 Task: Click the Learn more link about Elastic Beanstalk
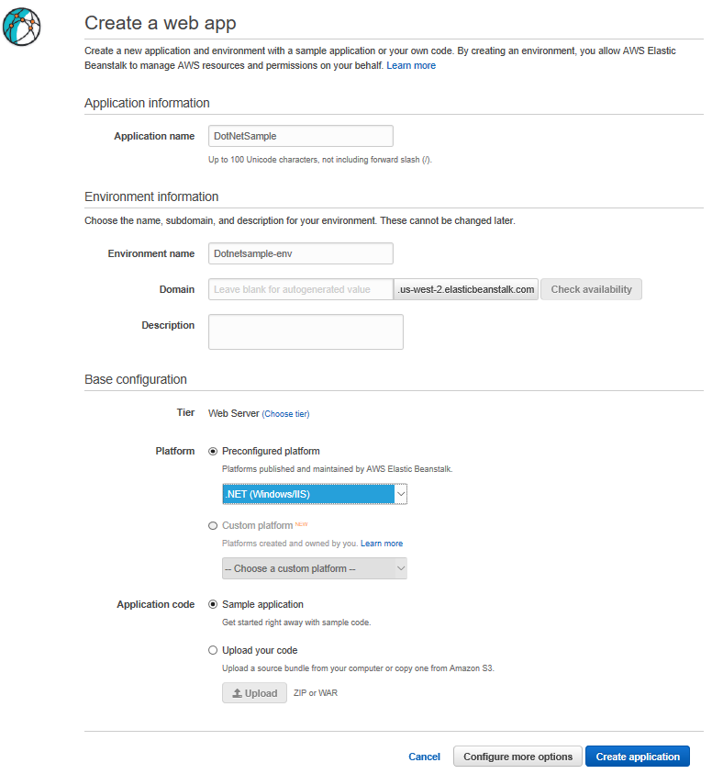411,65
